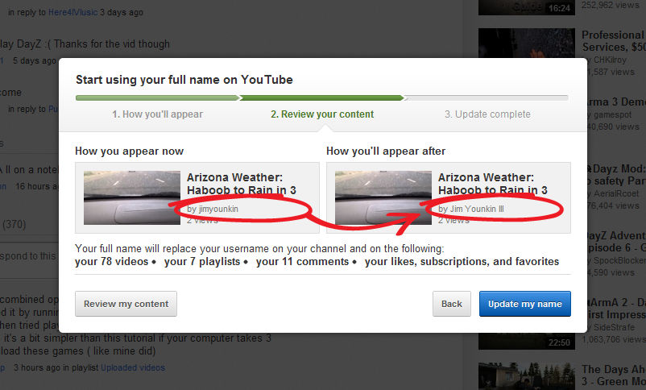
Task: Select step 3 Update complete
Action: click(487, 114)
